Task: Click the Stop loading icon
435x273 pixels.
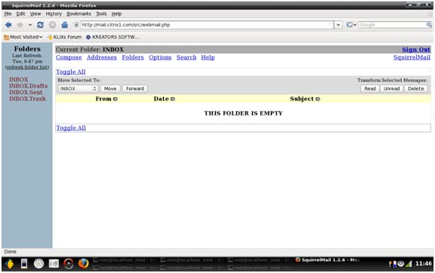Action: tap(52, 25)
